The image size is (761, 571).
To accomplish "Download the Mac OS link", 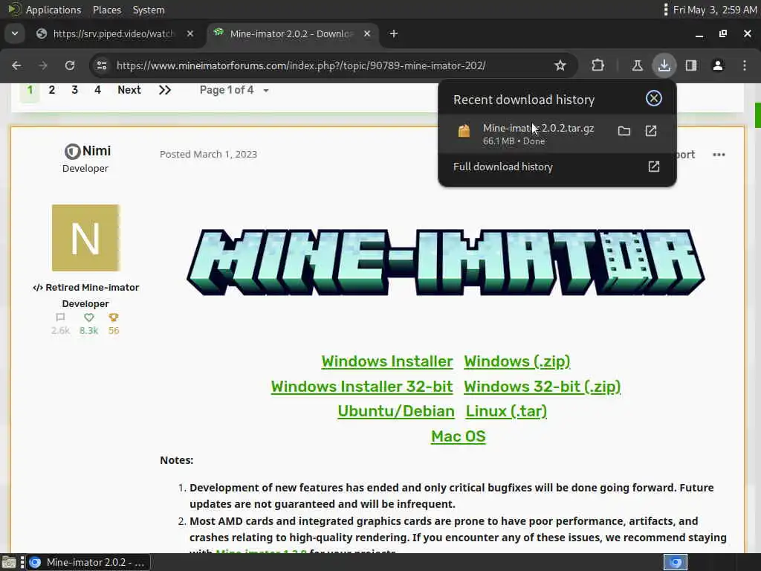I will click(x=458, y=436).
